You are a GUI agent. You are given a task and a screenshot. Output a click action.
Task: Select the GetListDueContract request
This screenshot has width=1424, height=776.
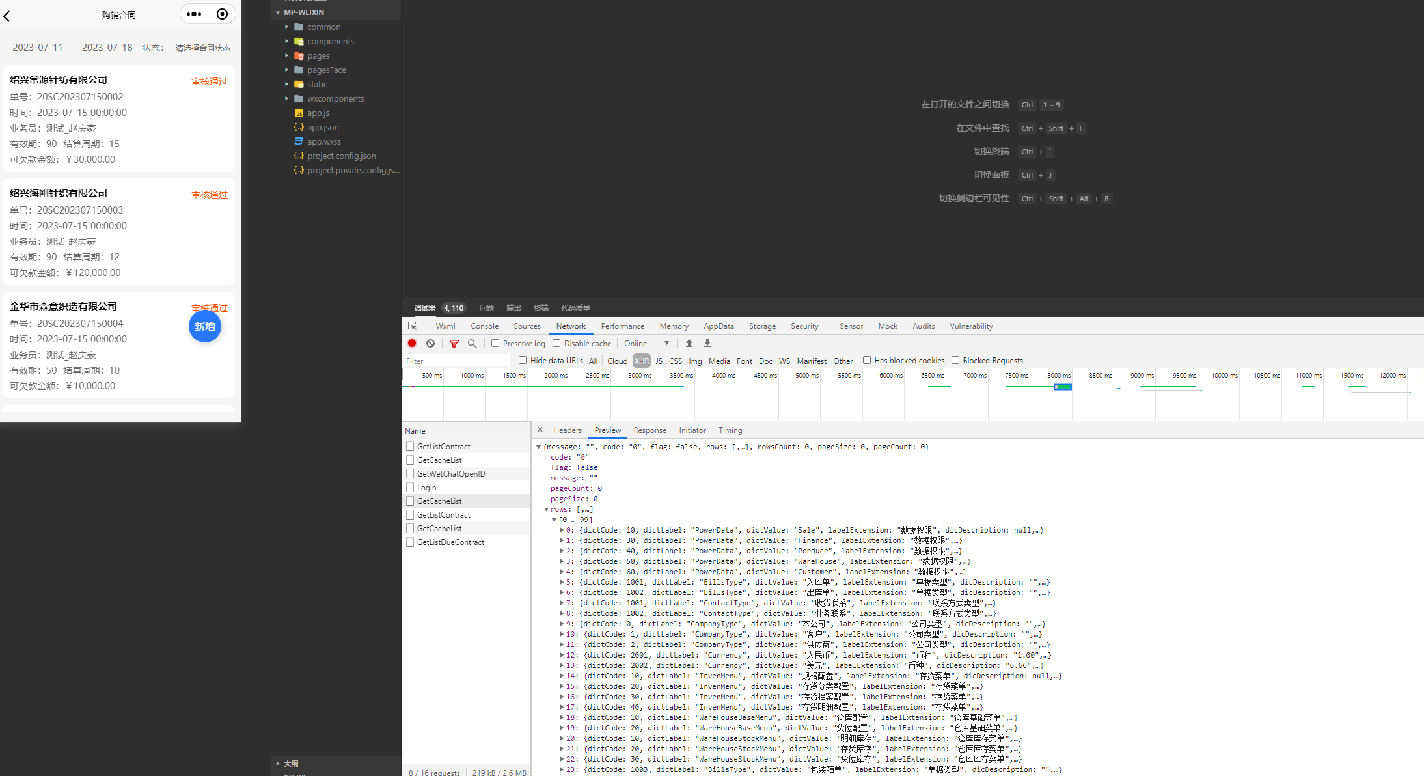point(450,542)
